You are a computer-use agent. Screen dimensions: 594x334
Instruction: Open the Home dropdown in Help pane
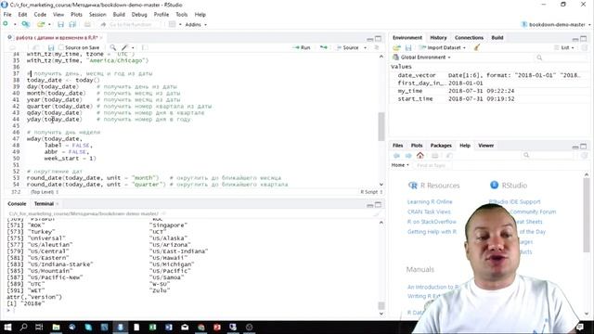[400, 165]
